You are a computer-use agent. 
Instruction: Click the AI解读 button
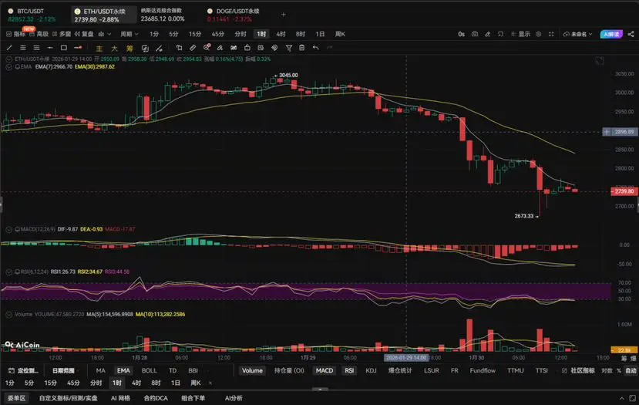(x=611, y=34)
